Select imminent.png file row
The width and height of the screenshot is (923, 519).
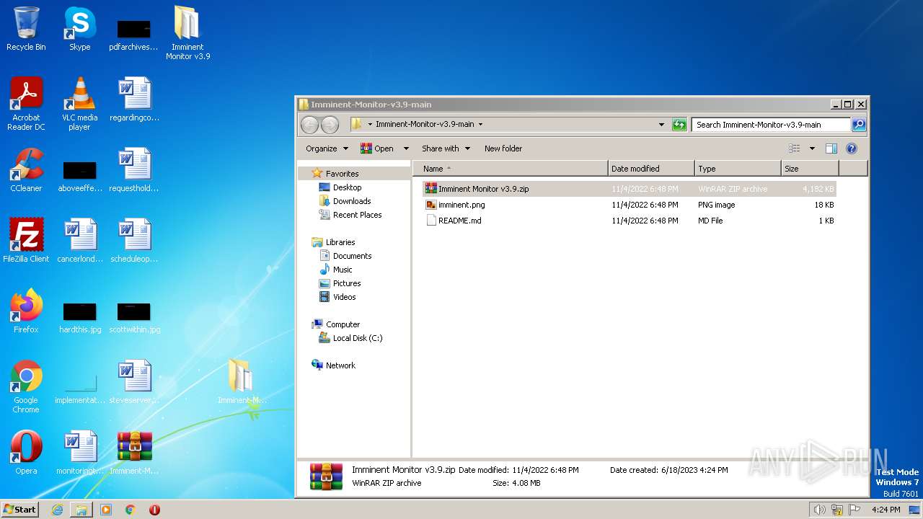pyautogui.click(x=630, y=205)
